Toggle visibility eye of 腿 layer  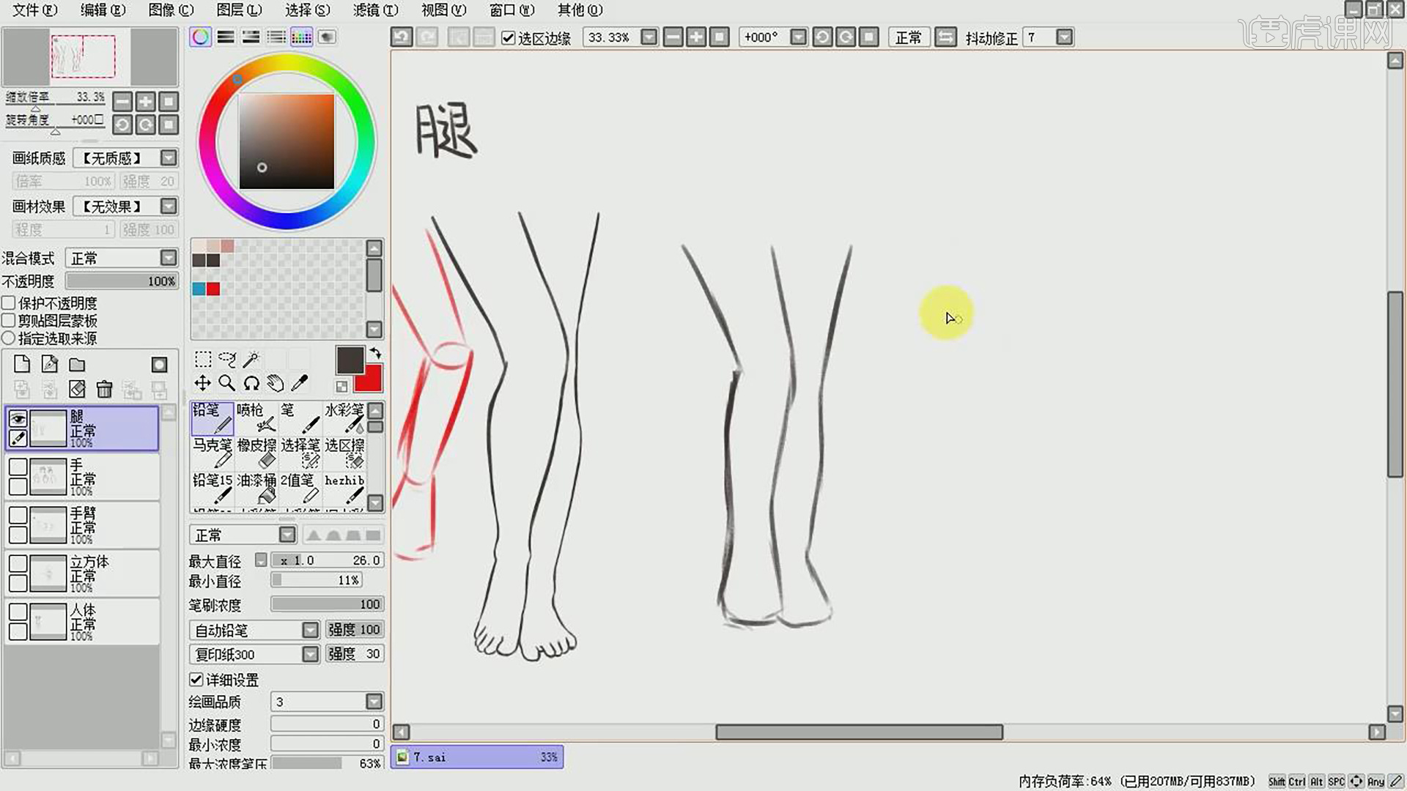18,418
